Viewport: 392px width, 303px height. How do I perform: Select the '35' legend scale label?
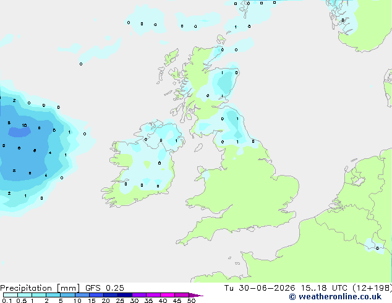148,301
